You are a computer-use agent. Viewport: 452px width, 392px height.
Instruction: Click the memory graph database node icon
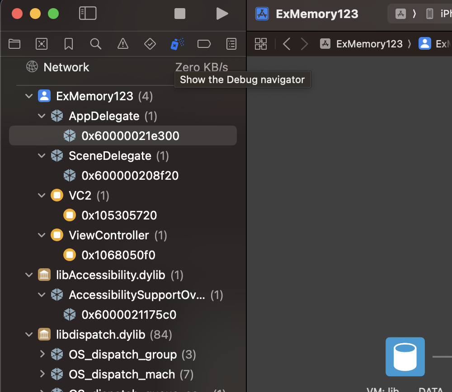pos(405,357)
